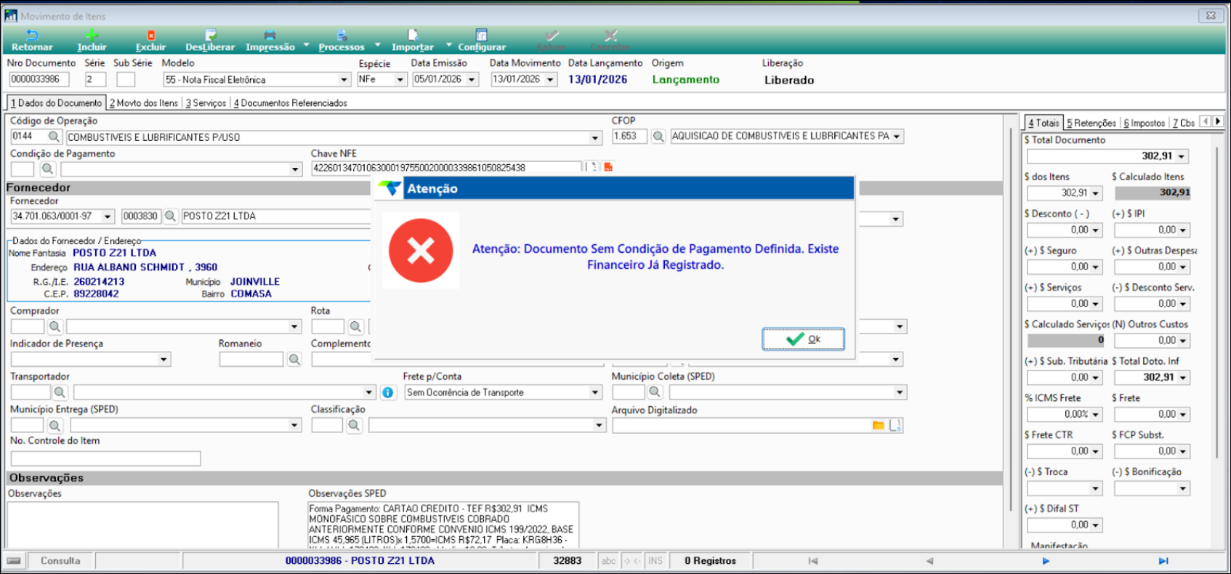Switch to Movto dos Itens tab
1231x574 pixels.
pos(144,103)
